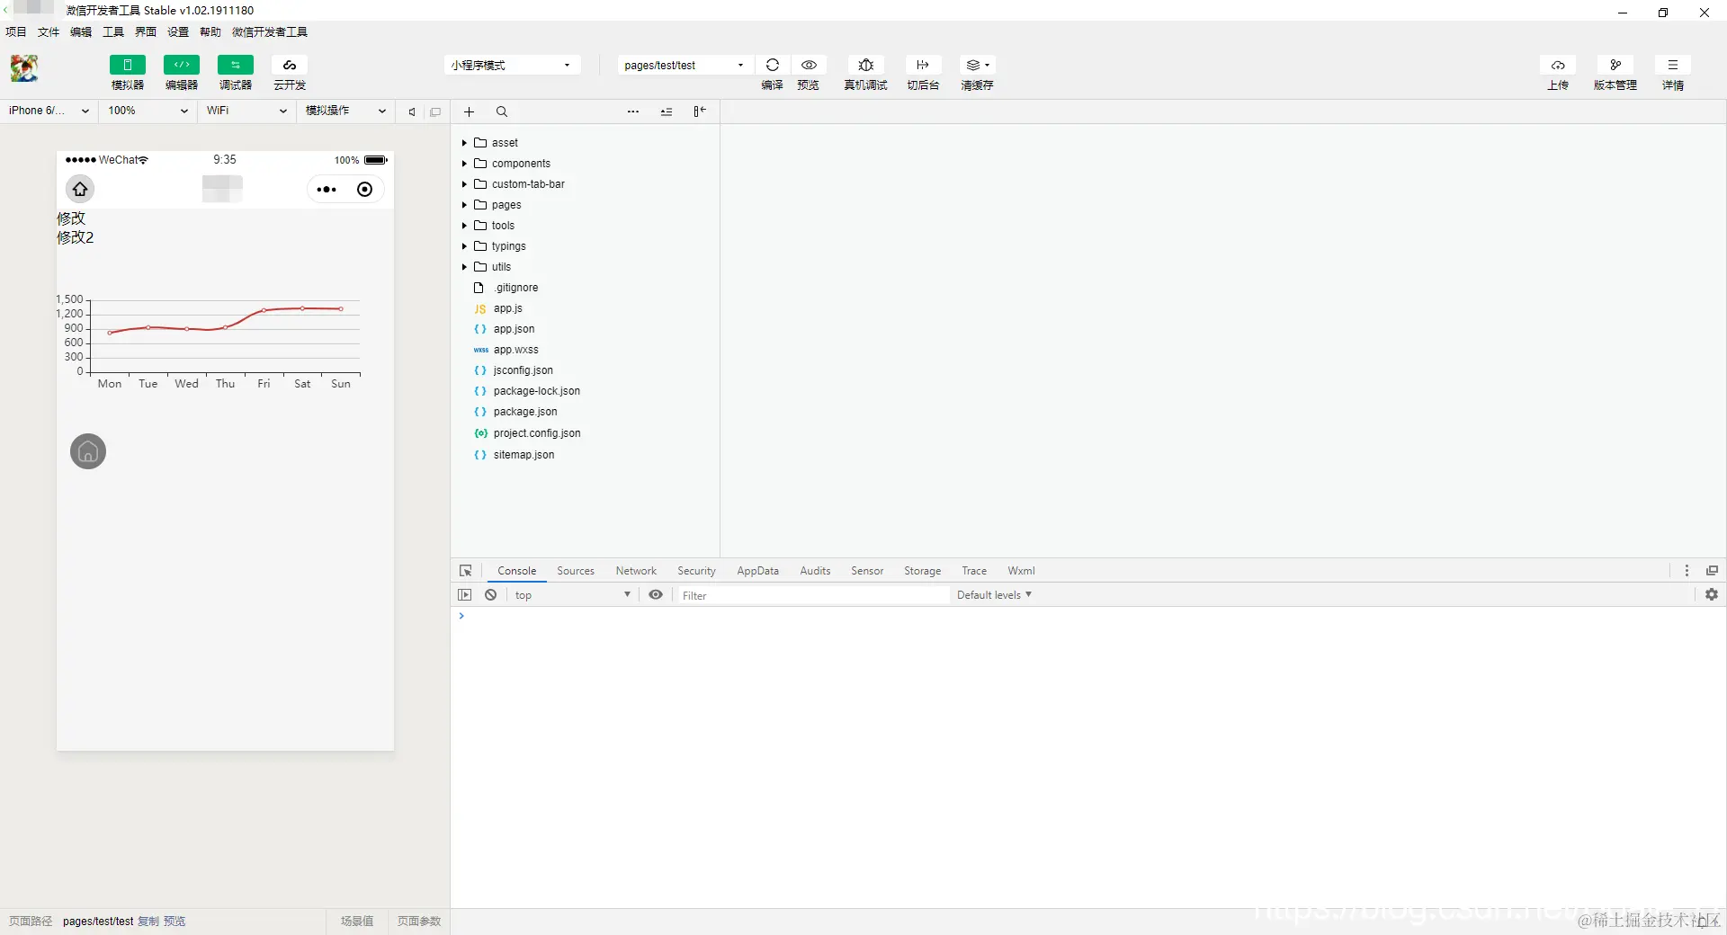Screen dimensions: 1727x935
Task: Toggle the editor panel button
Action: click(181, 65)
